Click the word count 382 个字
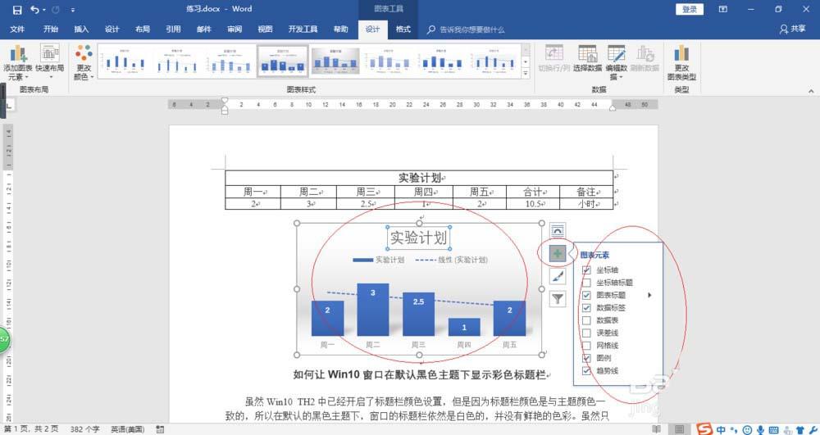The width and height of the screenshot is (820, 435). point(84,428)
